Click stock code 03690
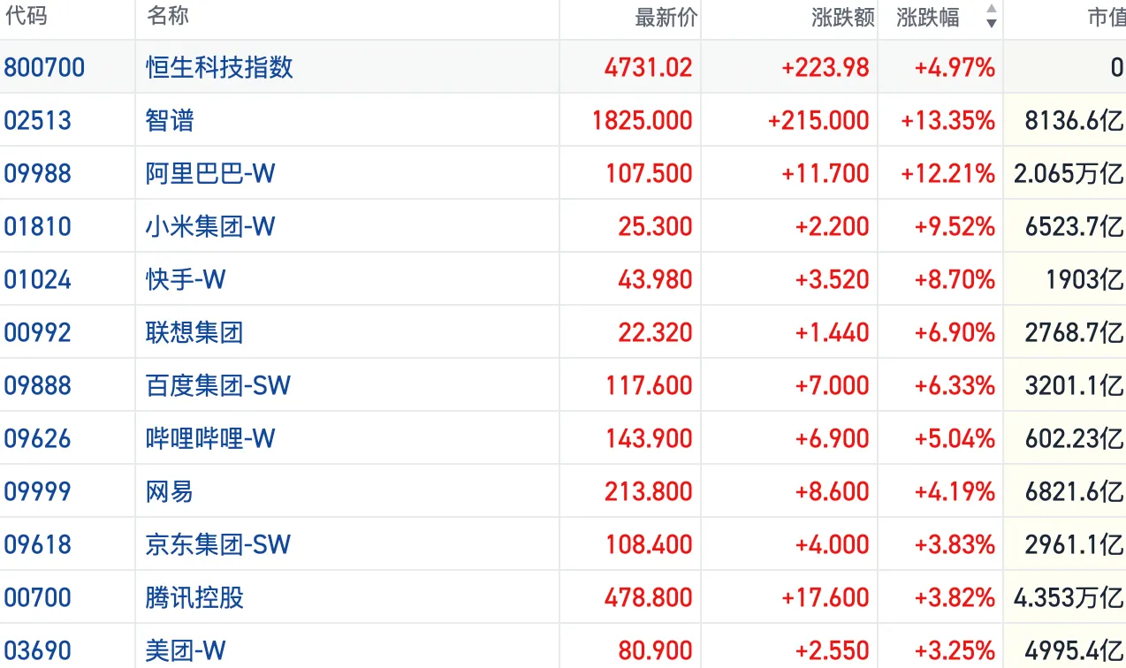 [37, 650]
